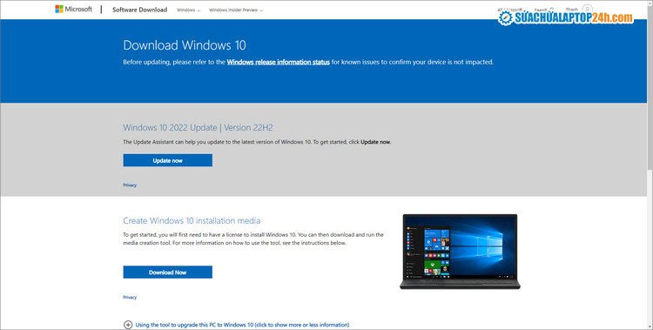Viewport: 653px width, 330px height.
Task: Click the Windows 10 laptop image
Action: tap(460, 252)
